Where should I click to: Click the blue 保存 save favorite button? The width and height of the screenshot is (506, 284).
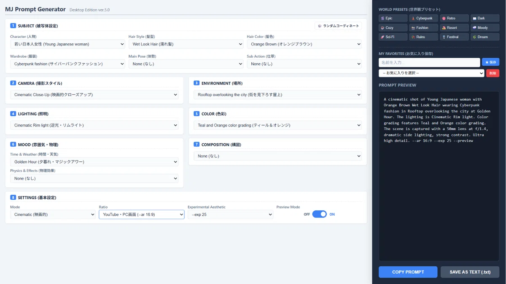tap(491, 62)
